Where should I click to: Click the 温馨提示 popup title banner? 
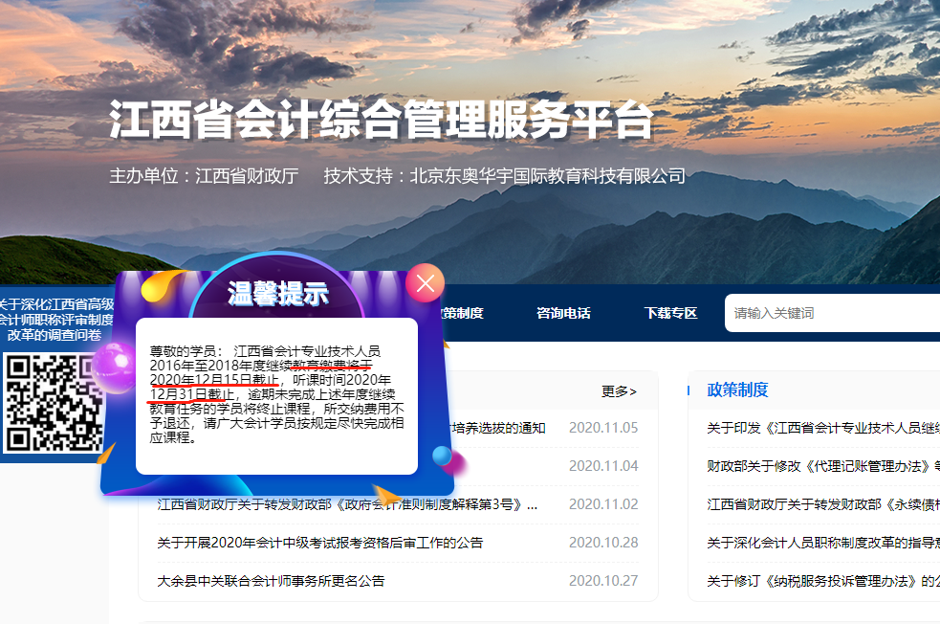[x=277, y=292]
